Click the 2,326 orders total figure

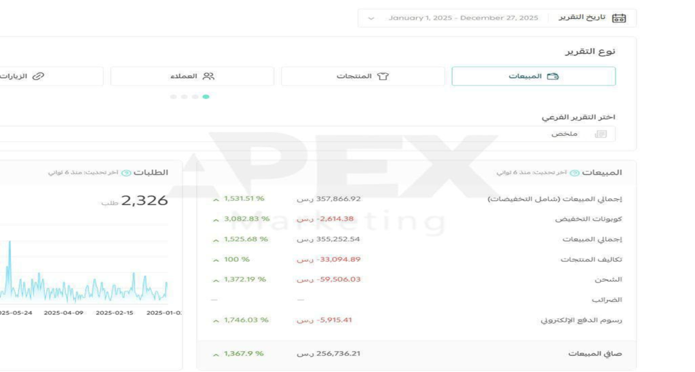144,200
